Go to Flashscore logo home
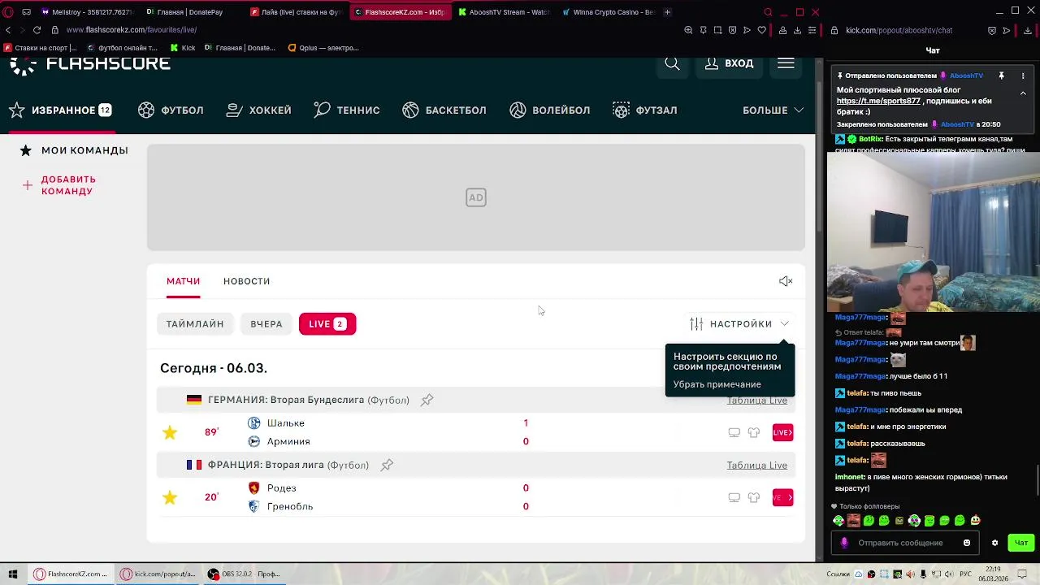1040x585 pixels. [89, 64]
